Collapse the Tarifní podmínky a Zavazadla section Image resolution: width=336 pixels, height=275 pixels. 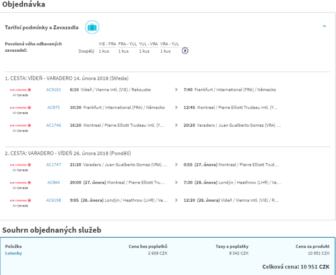tap(324, 27)
